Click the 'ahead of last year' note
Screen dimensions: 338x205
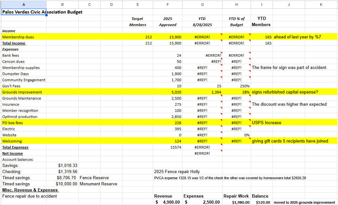[297, 37]
